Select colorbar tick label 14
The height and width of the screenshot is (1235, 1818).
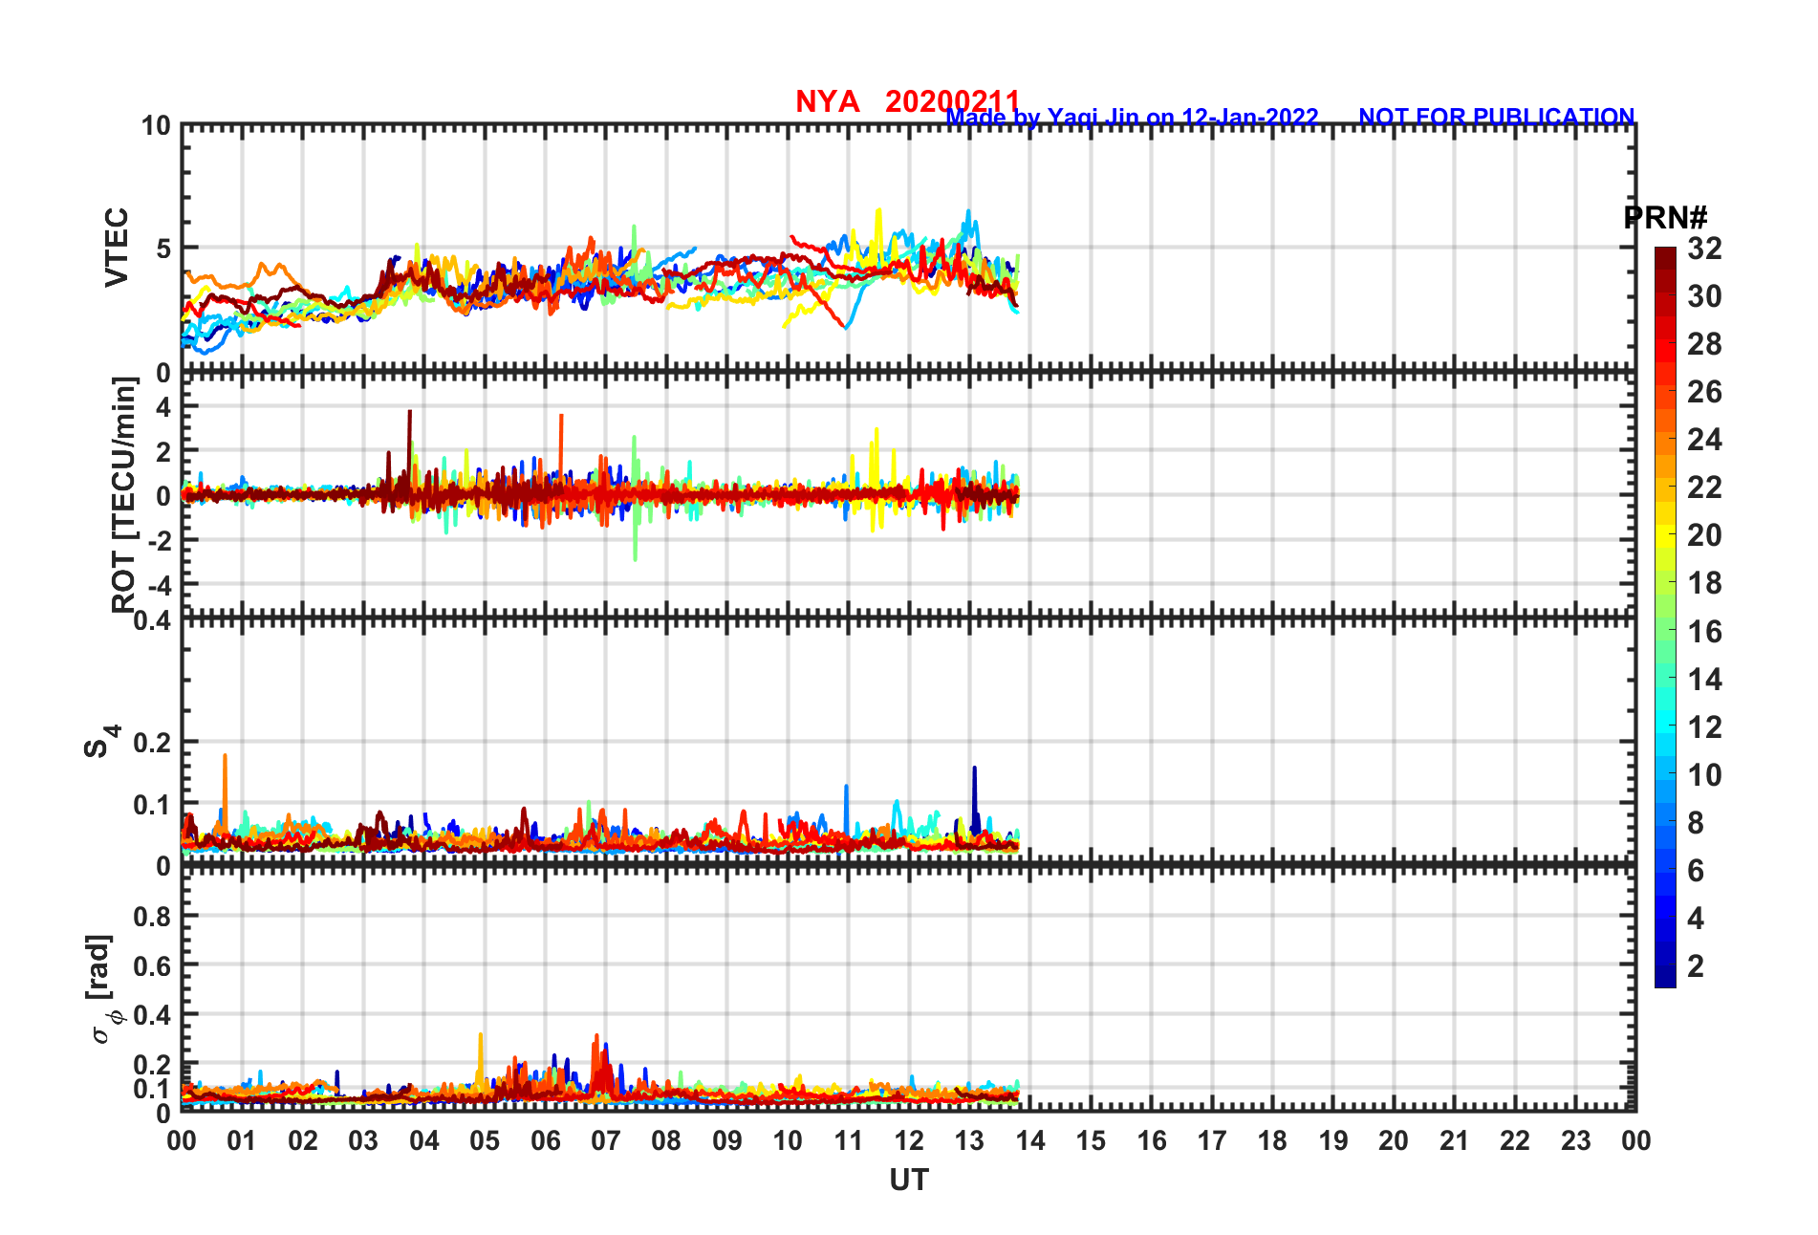pyautogui.click(x=1704, y=680)
